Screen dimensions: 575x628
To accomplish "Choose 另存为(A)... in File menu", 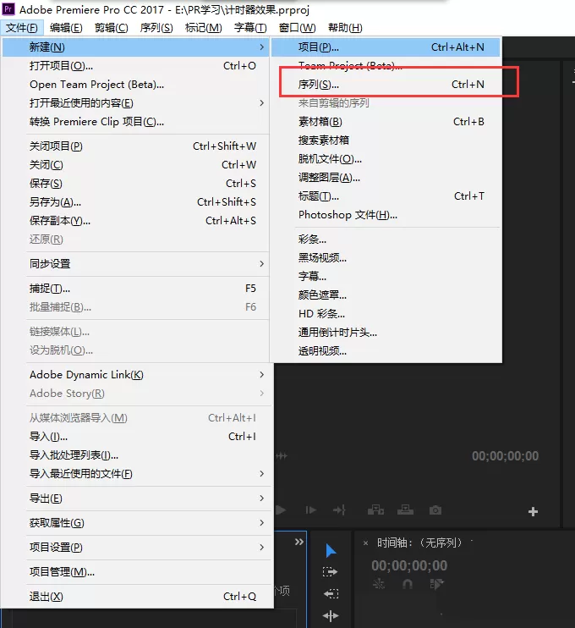I will click(136, 201).
